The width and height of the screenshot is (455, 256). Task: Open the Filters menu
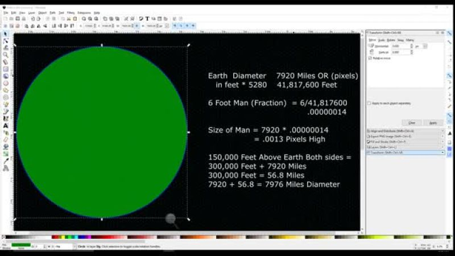point(71,12)
